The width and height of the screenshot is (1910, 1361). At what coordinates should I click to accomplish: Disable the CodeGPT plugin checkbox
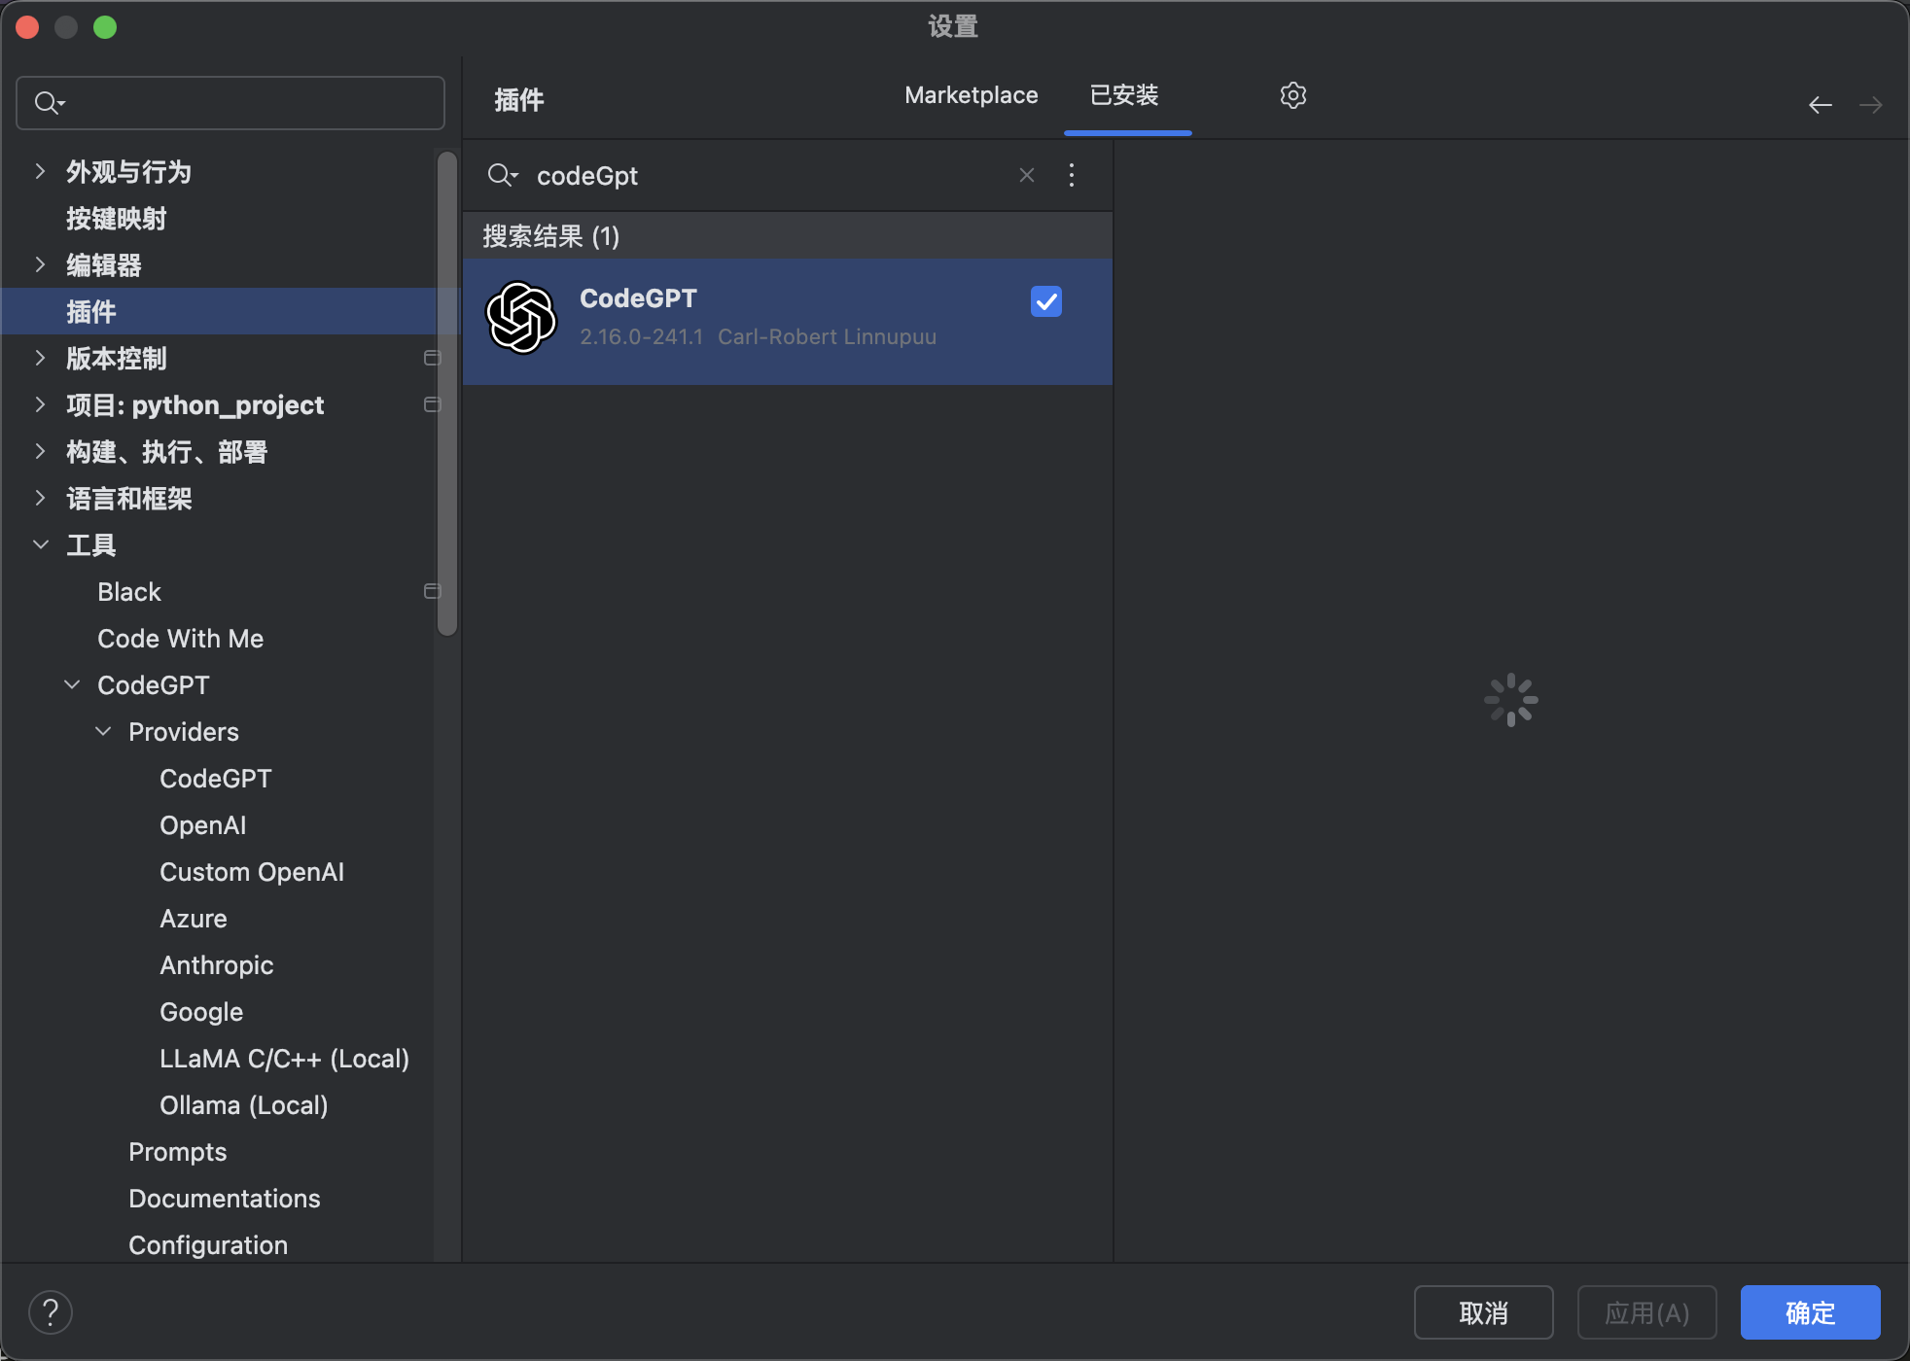coord(1045,301)
